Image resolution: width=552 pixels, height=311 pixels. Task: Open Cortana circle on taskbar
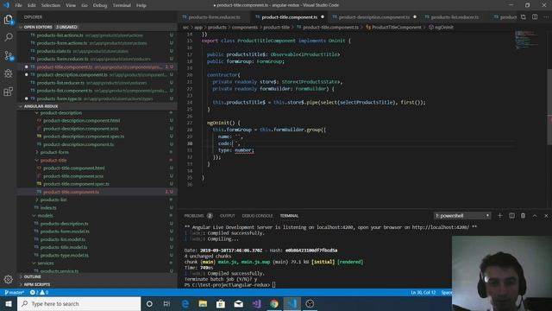point(149,303)
